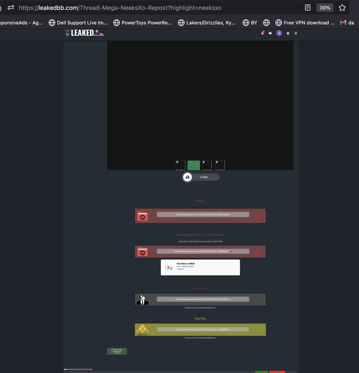Open the Free VPN download bookmark
The width and height of the screenshot is (359, 373).
coord(305,23)
